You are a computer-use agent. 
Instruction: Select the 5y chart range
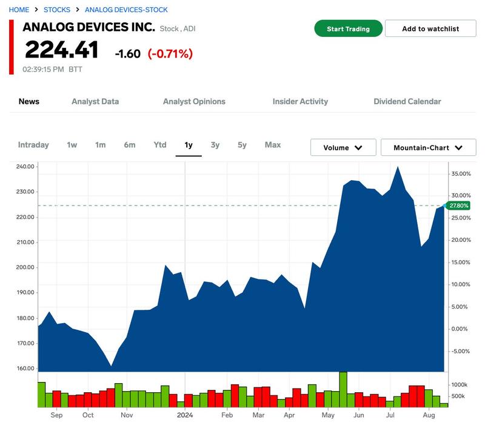click(242, 145)
